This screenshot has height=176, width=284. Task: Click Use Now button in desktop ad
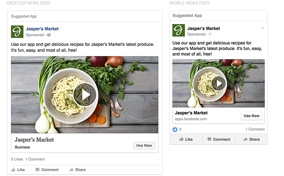(x=144, y=146)
